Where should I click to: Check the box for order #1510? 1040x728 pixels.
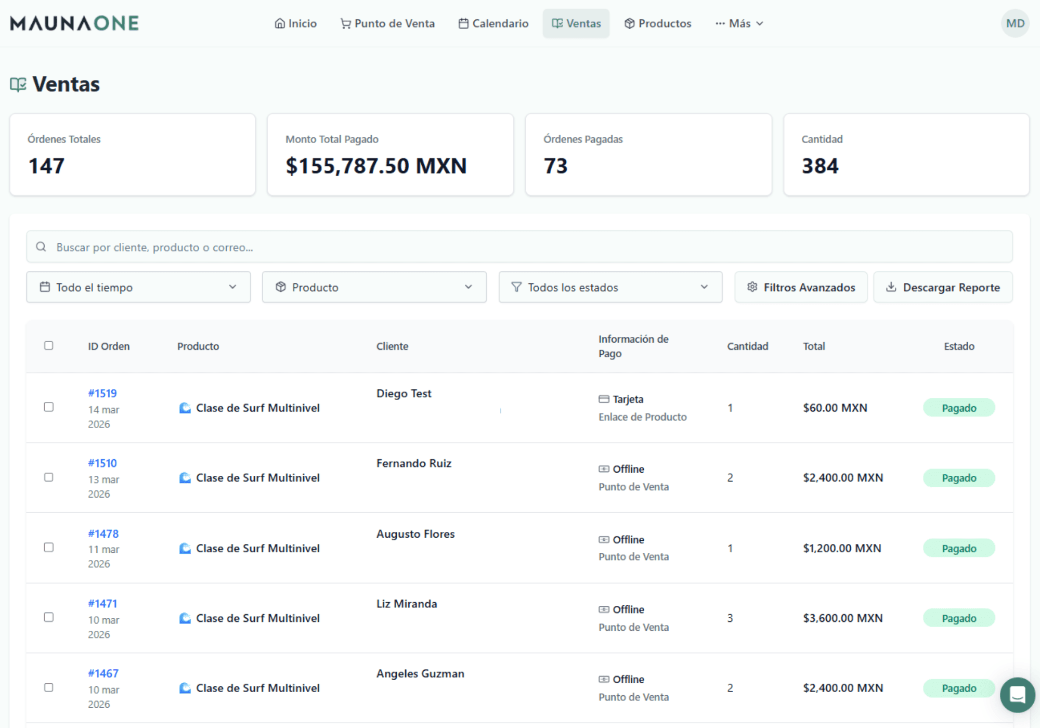[49, 477]
